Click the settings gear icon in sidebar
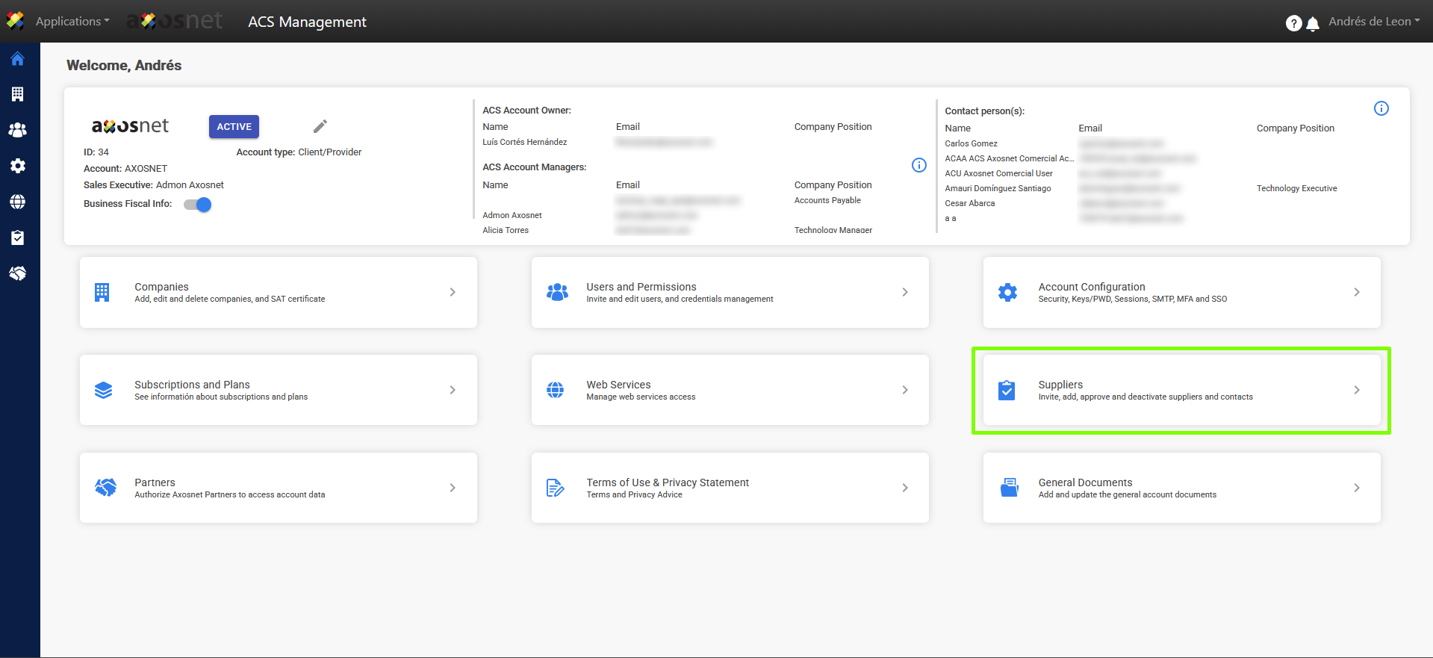This screenshot has width=1433, height=658. pyautogui.click(x=18, y=166)
